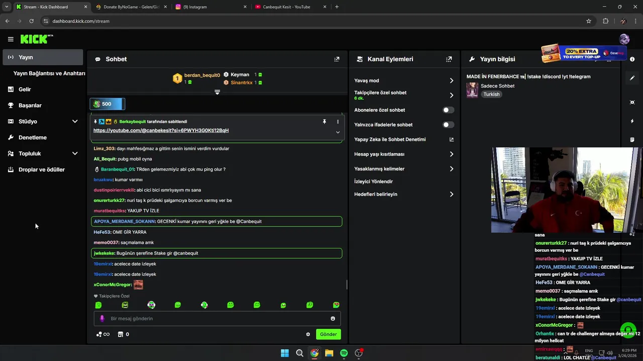Viewport: 643px width, 361px height.
Task: Go to Başarılar in sidebar
Action: click(43, 105)
